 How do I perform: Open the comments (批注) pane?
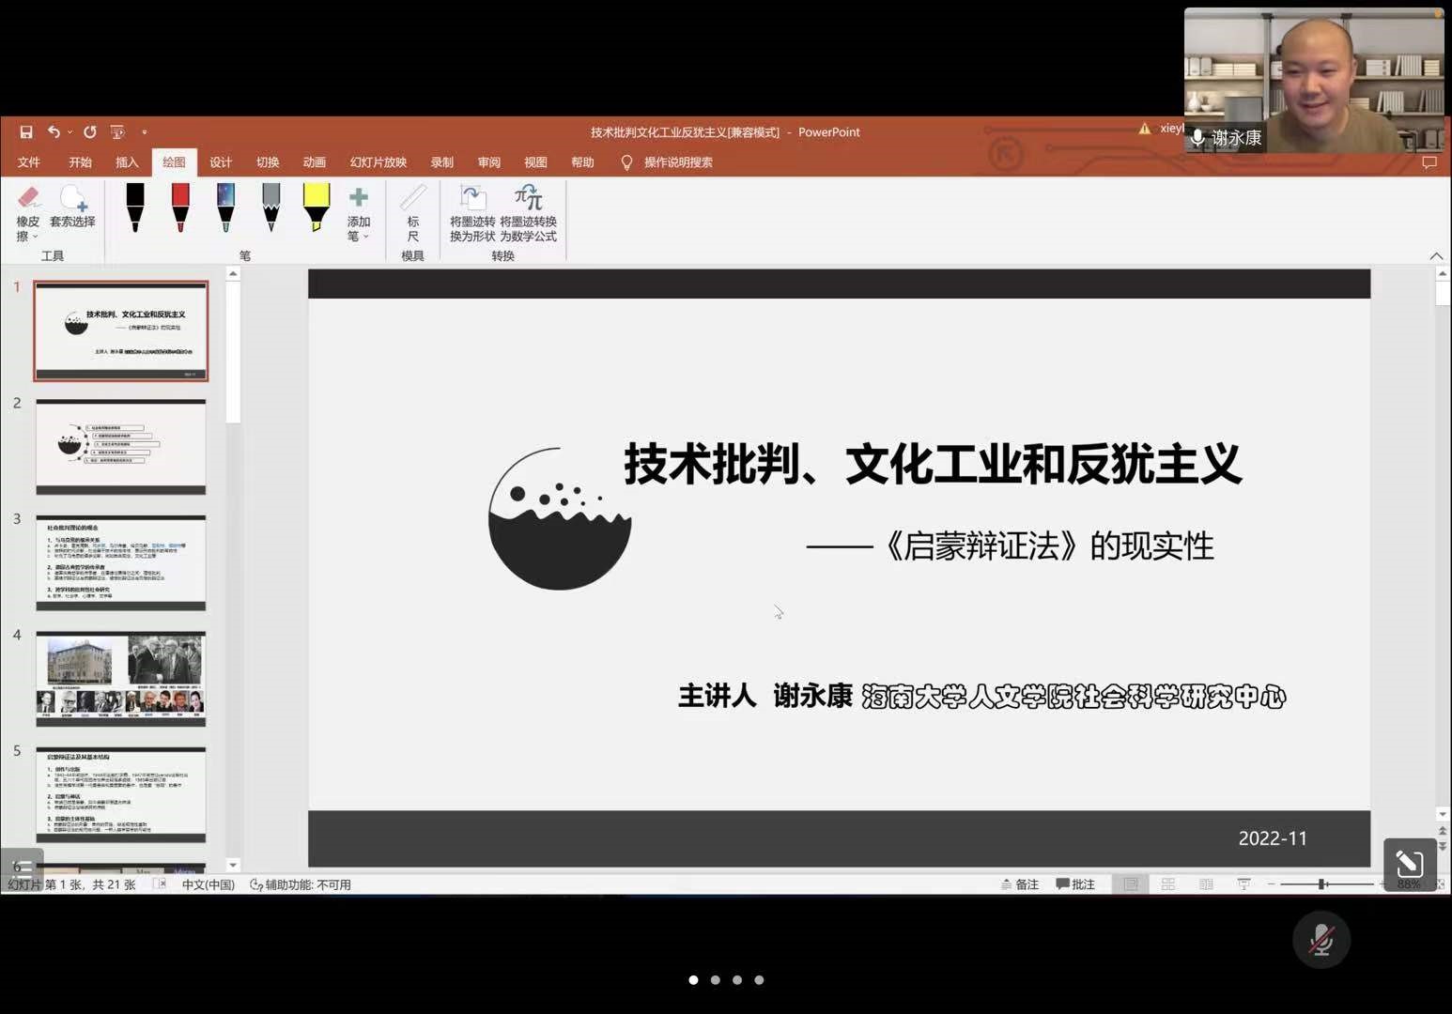pyautogui.click(x=1075, y=884)
